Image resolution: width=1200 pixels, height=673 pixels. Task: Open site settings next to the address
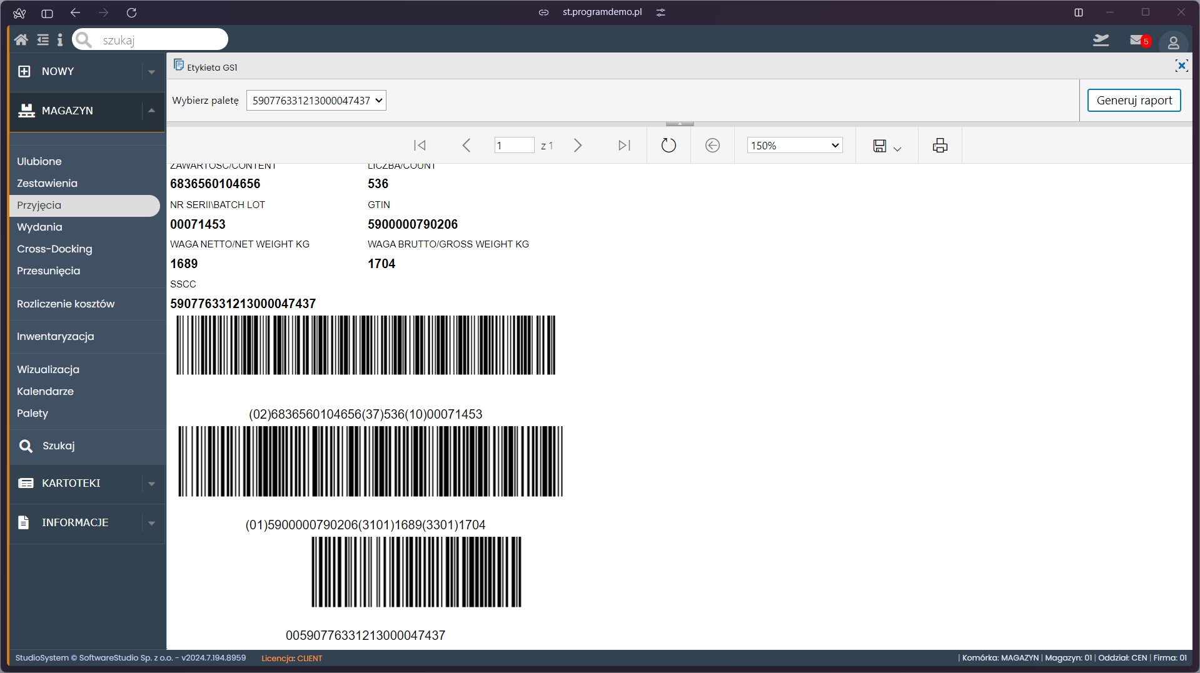coord(660,12)
